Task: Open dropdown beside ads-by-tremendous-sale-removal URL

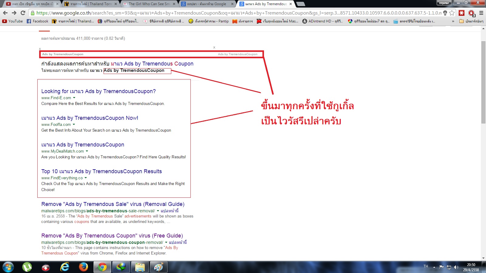Action: 158,211
